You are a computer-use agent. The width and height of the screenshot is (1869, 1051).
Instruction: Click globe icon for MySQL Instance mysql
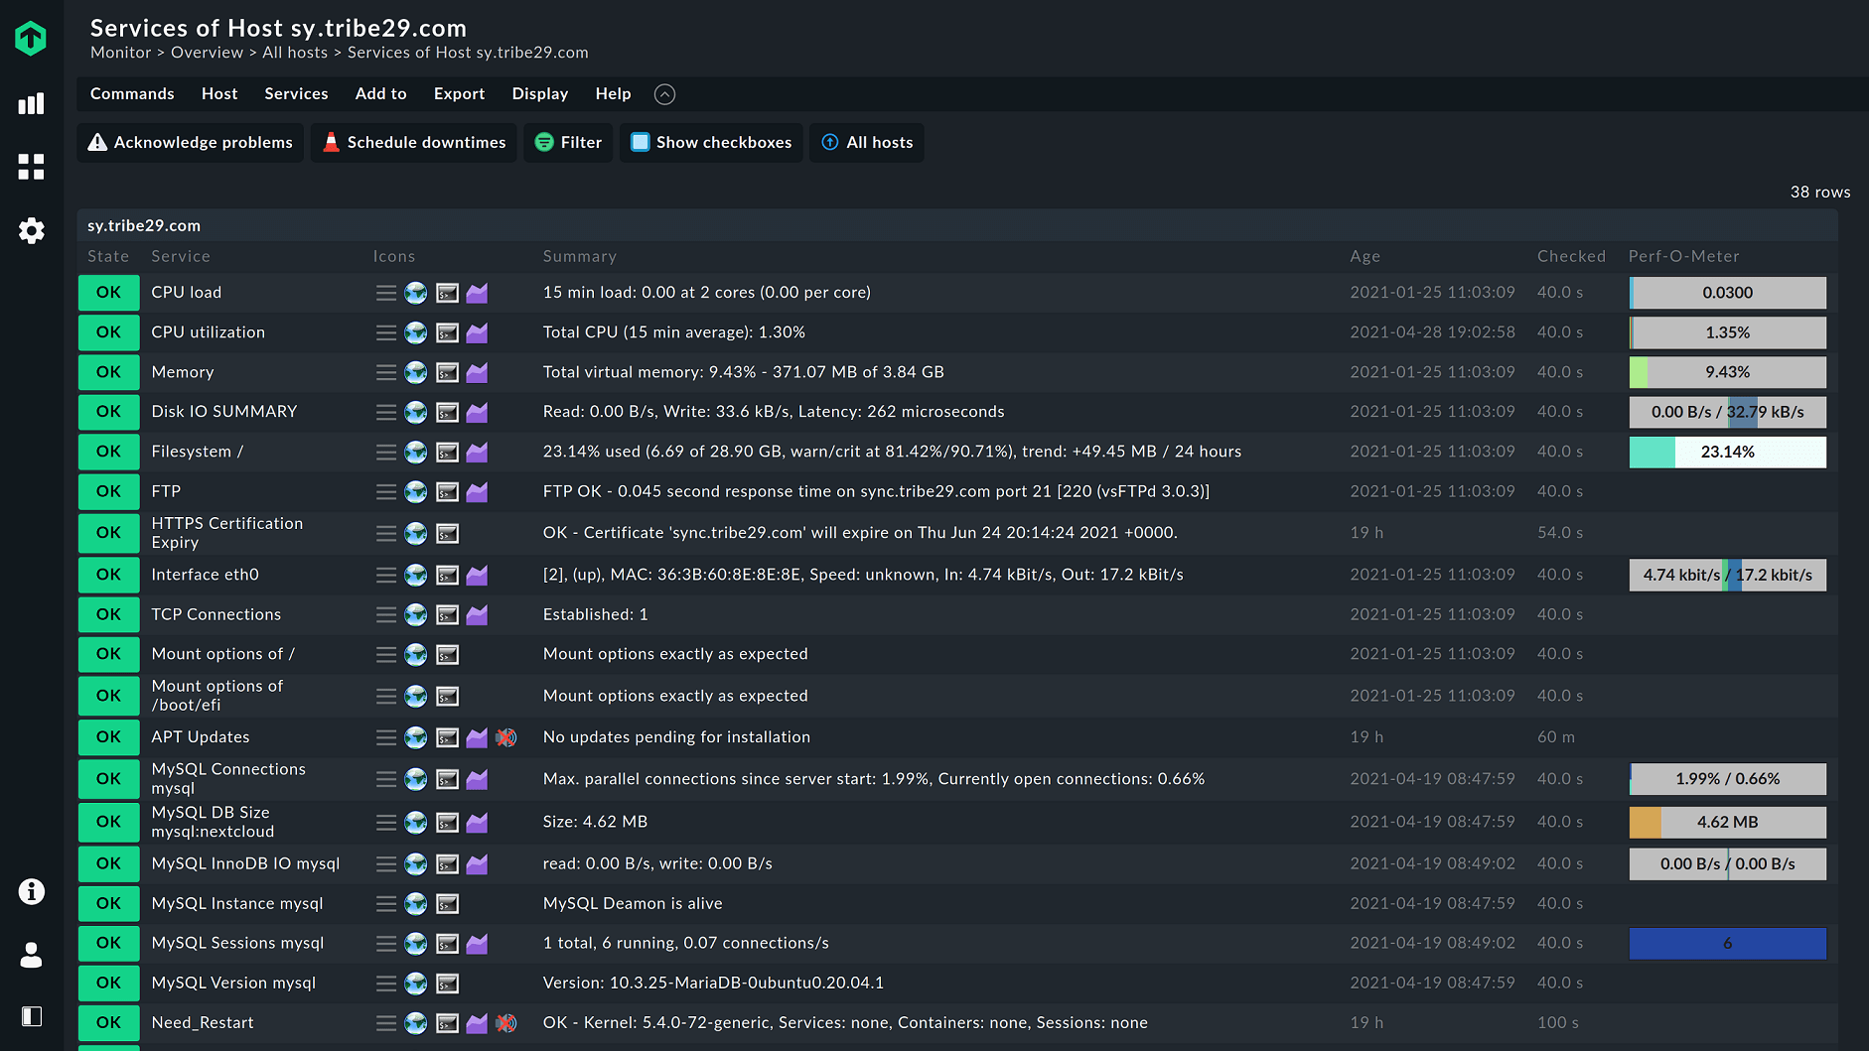(x=416, y=903)
